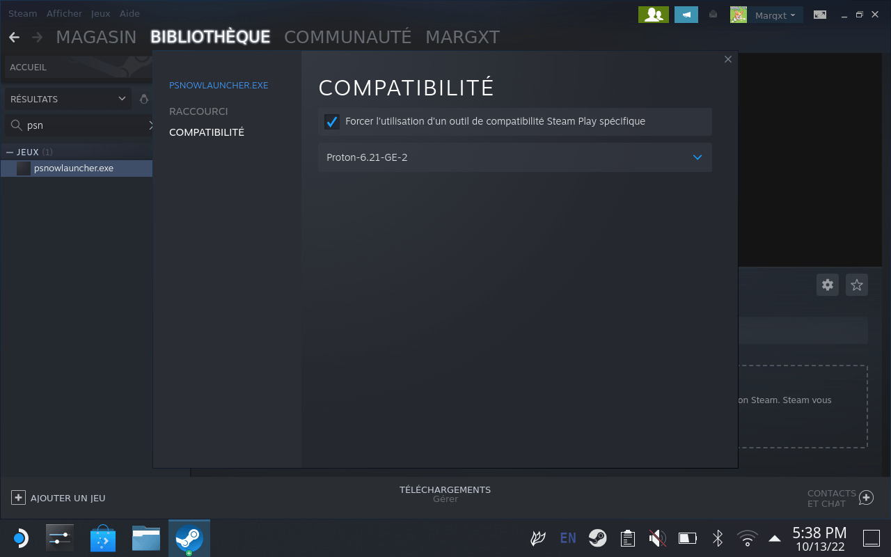Collapse the JEUX category

pos(10,152)
